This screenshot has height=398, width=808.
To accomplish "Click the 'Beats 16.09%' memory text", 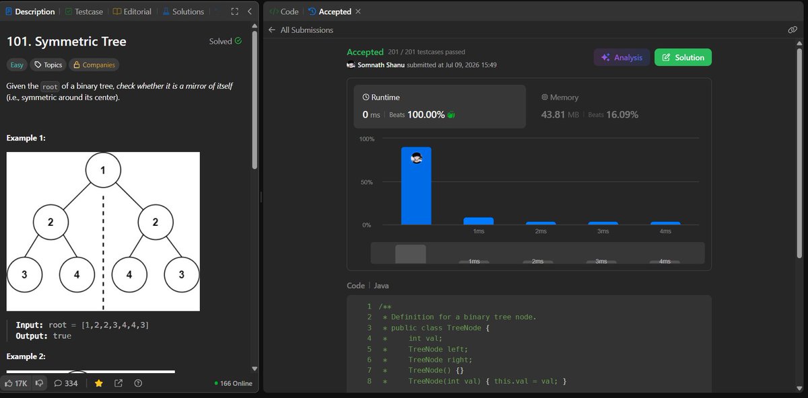I will coord(613,115).
